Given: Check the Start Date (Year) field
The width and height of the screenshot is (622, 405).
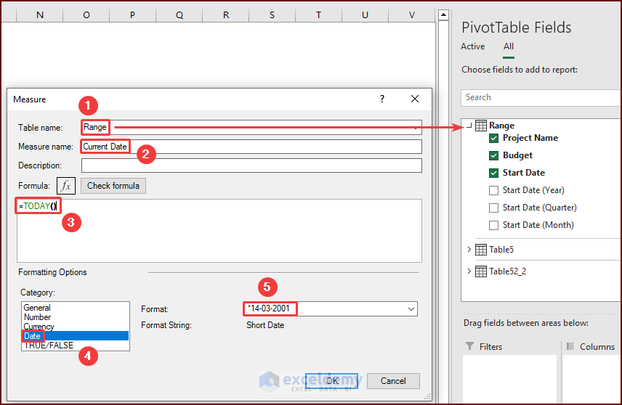Looking at the screenshot, I should click(493, 191).
